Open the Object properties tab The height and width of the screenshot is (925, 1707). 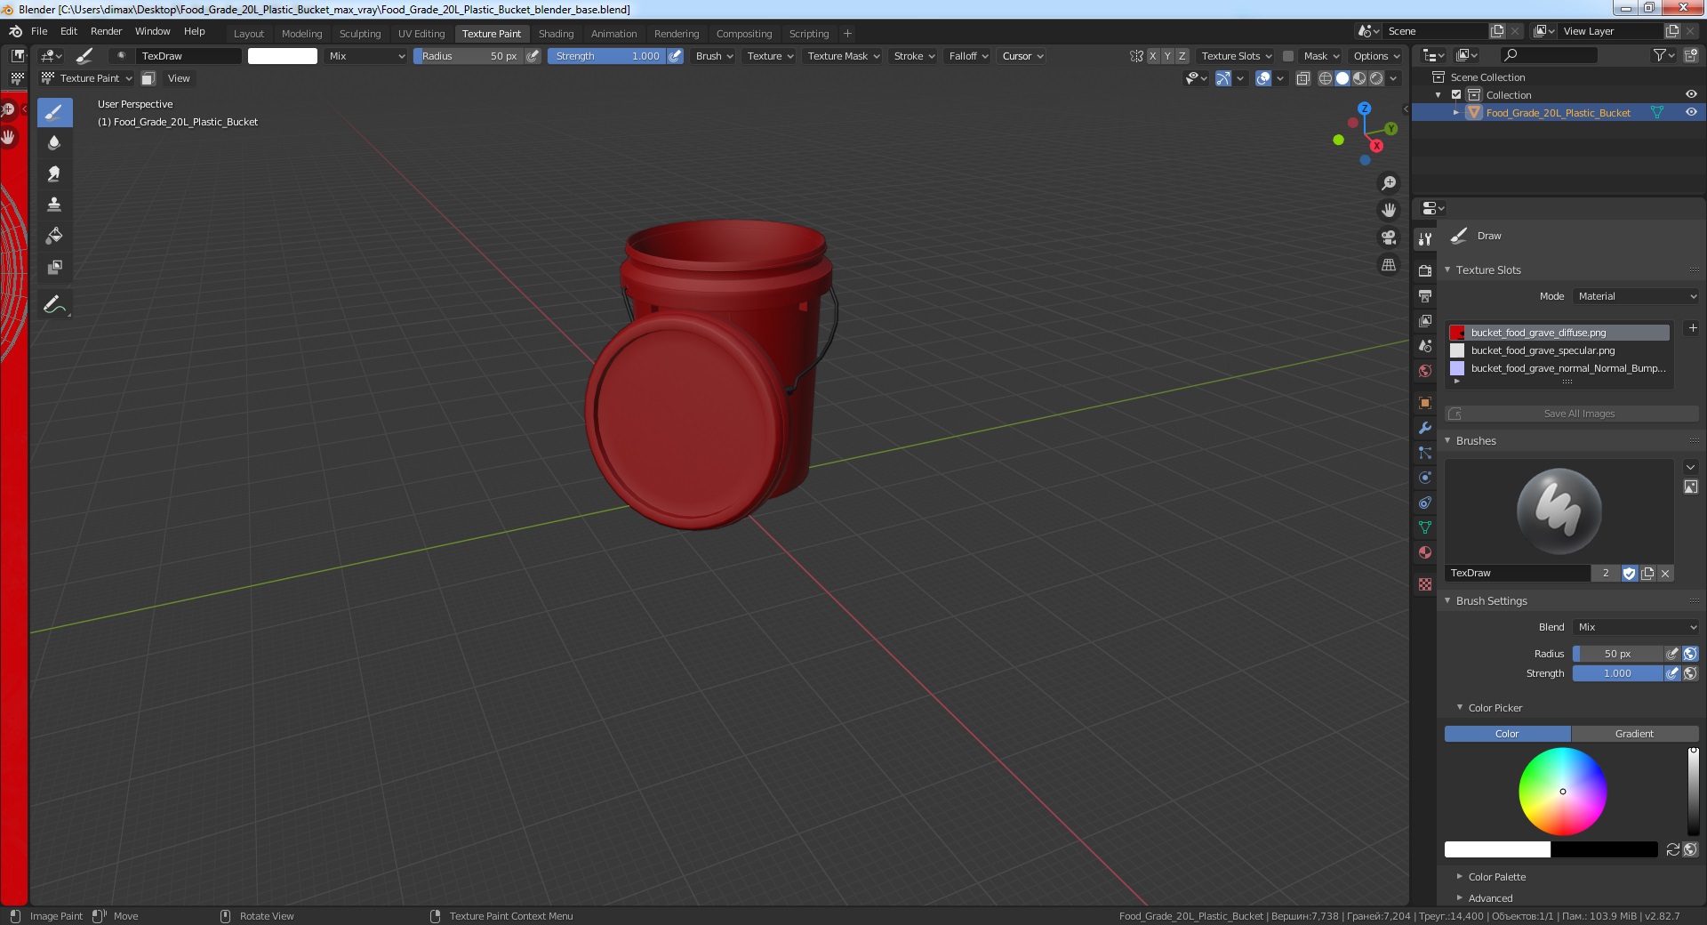[1425, 403]
